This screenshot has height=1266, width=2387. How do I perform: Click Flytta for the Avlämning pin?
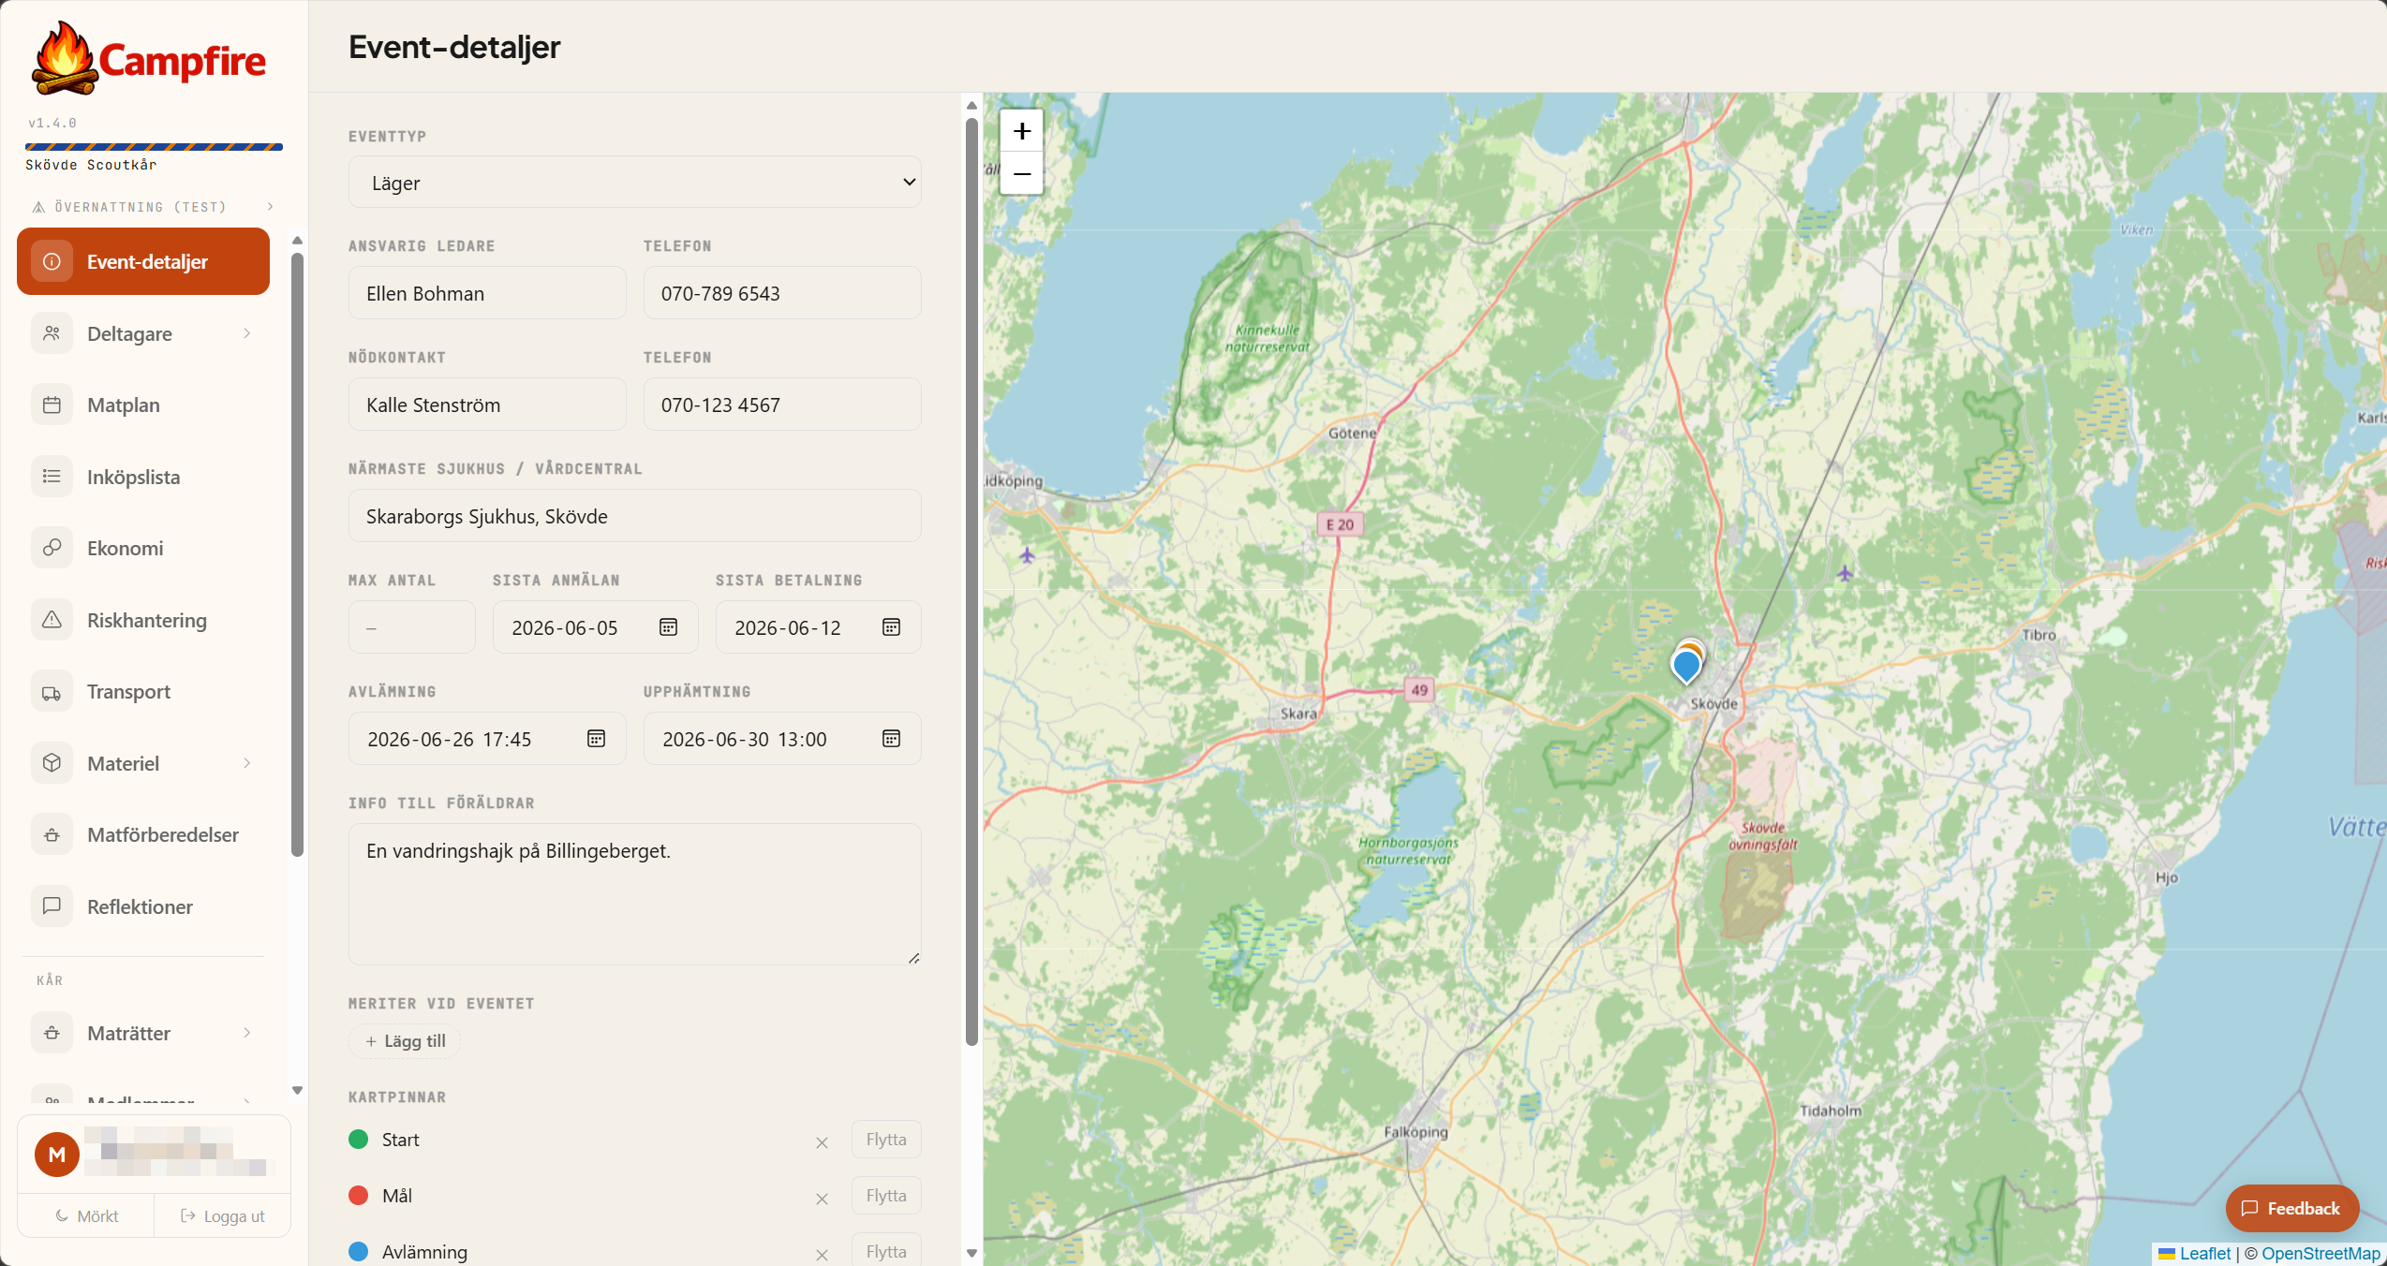[x=886, y=1251]
